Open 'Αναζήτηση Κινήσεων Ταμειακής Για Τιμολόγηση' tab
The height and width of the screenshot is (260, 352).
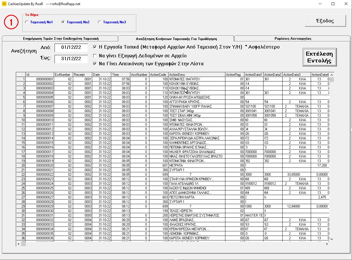click(176, 39)
